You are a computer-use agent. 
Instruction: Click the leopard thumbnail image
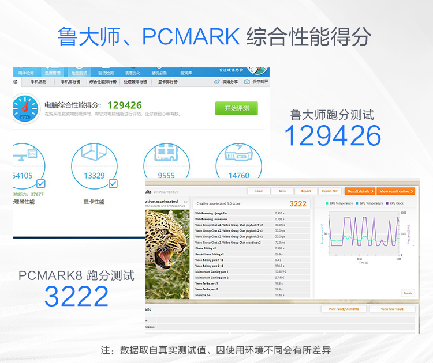click(x=167, y=255)
